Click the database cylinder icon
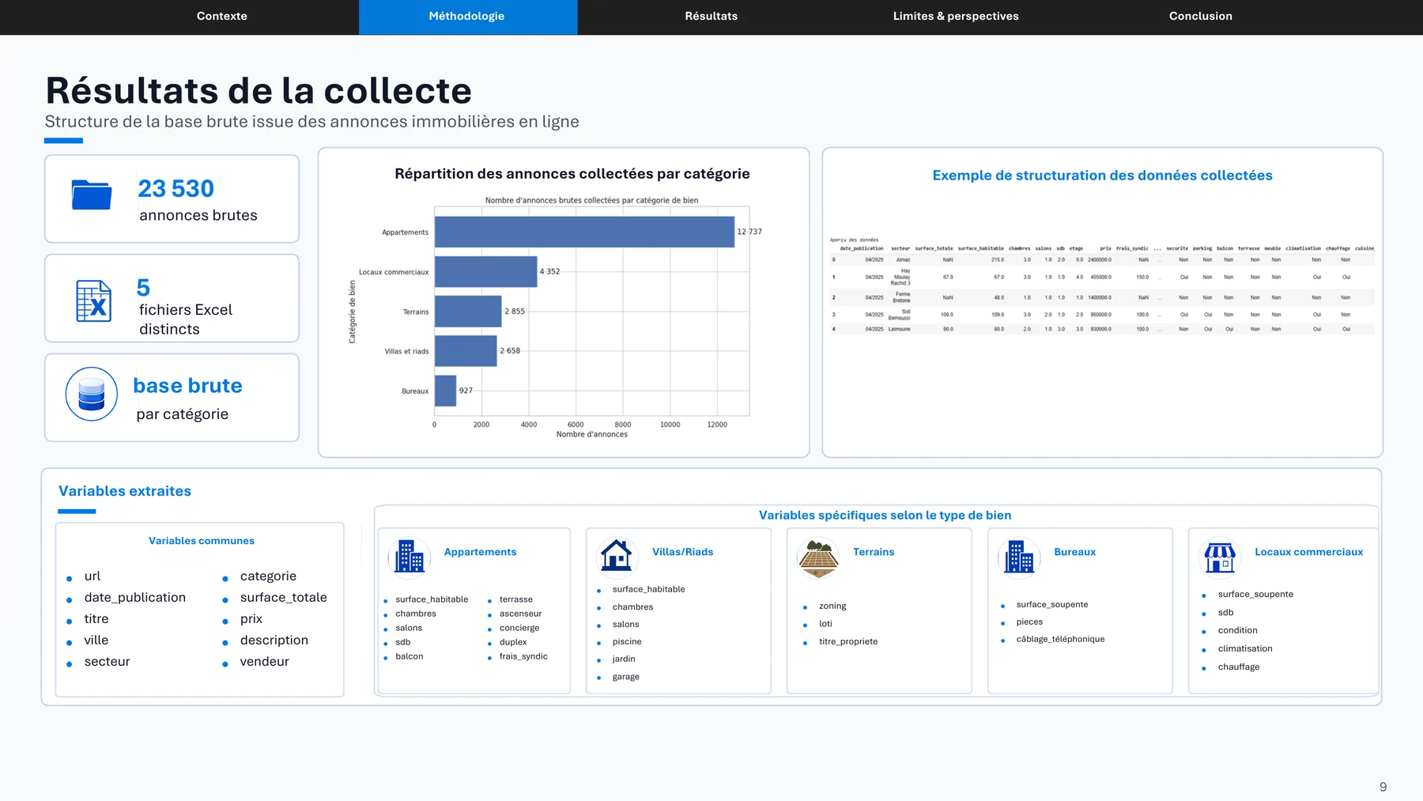 92,394
